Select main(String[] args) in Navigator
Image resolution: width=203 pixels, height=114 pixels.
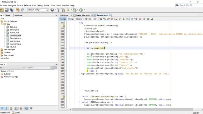click(x=11, y=77)
